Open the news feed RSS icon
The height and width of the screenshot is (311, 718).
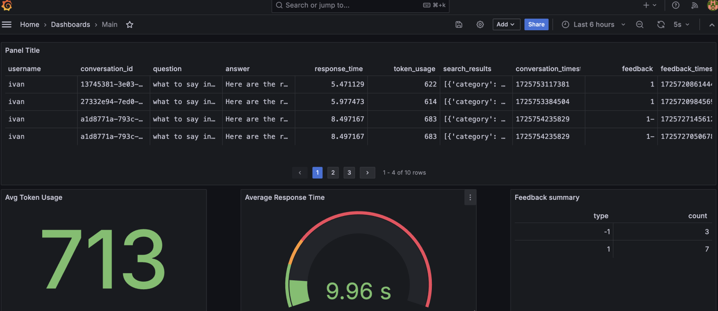pos(695,5)
